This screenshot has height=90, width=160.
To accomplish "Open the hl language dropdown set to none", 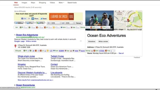I will 56,23.
